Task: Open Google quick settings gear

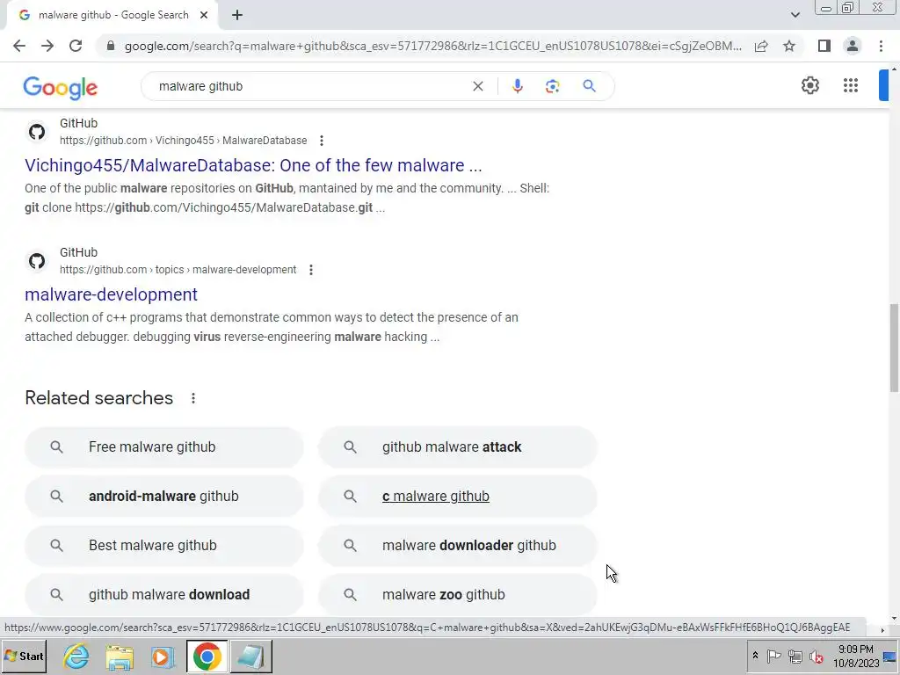Action: point(809,85)
